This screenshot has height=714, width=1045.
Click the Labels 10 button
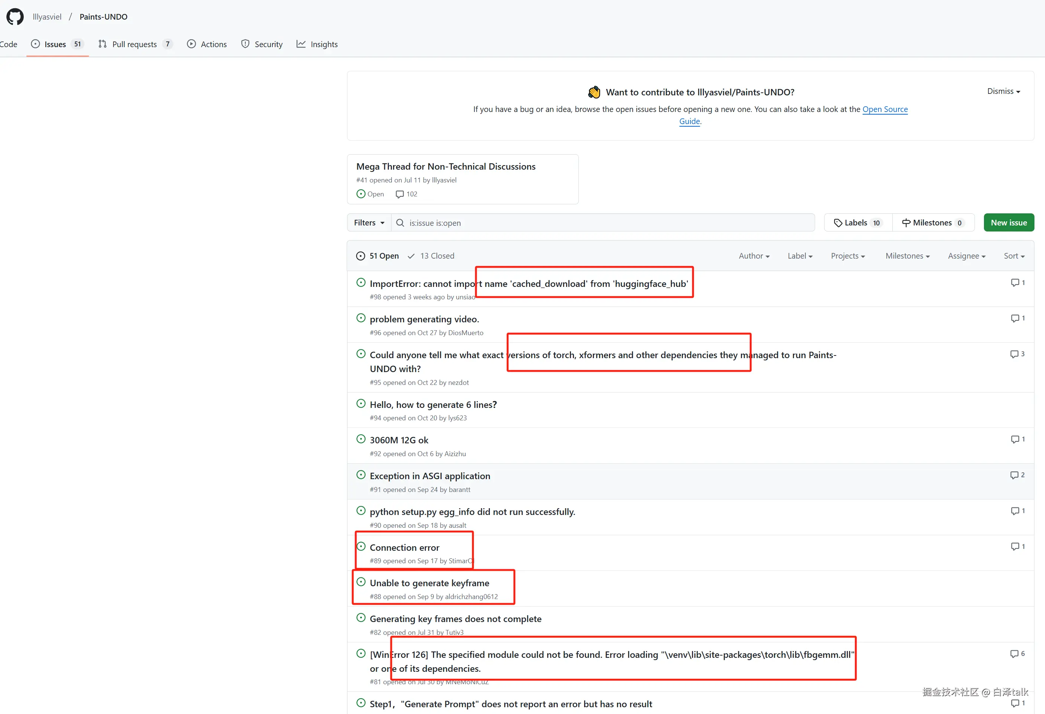click(x=857, y=223)
